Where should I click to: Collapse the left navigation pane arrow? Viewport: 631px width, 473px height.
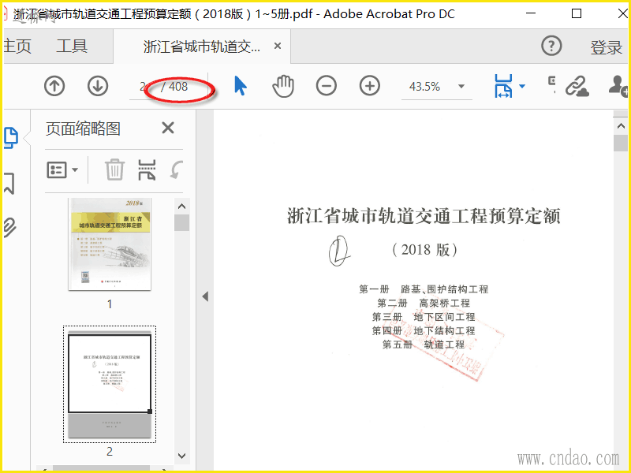click(205, 297)
